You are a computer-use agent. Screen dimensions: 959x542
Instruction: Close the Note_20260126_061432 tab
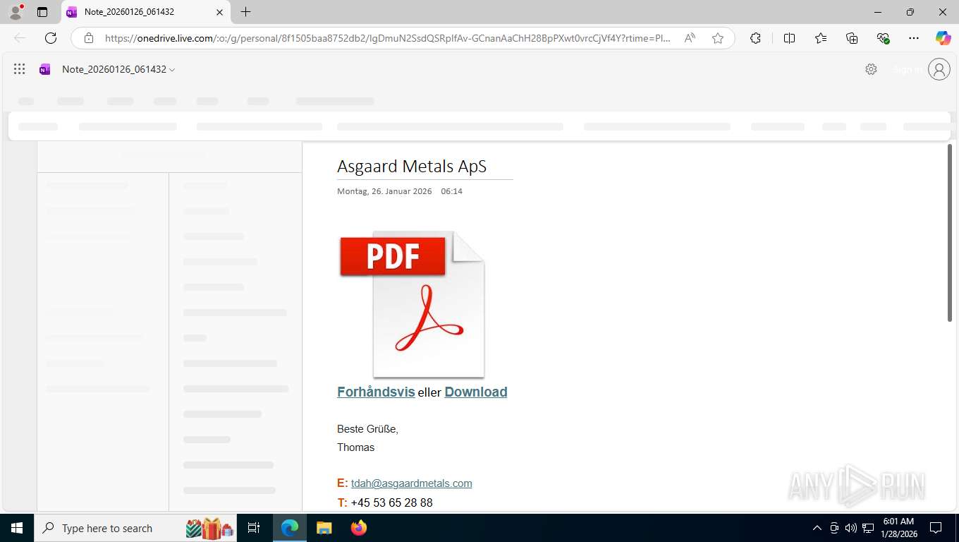pyautogui.click(x=219, y=12)
